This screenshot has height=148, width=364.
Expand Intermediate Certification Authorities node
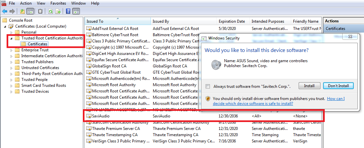click(x=11, y=56)
